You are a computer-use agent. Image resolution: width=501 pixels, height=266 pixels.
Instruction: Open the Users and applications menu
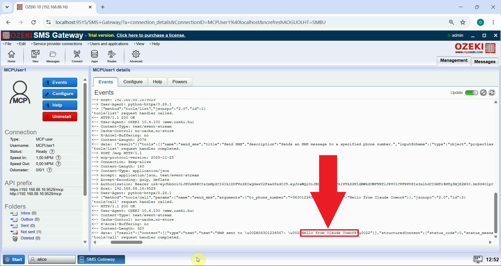[x=109, y=44]
